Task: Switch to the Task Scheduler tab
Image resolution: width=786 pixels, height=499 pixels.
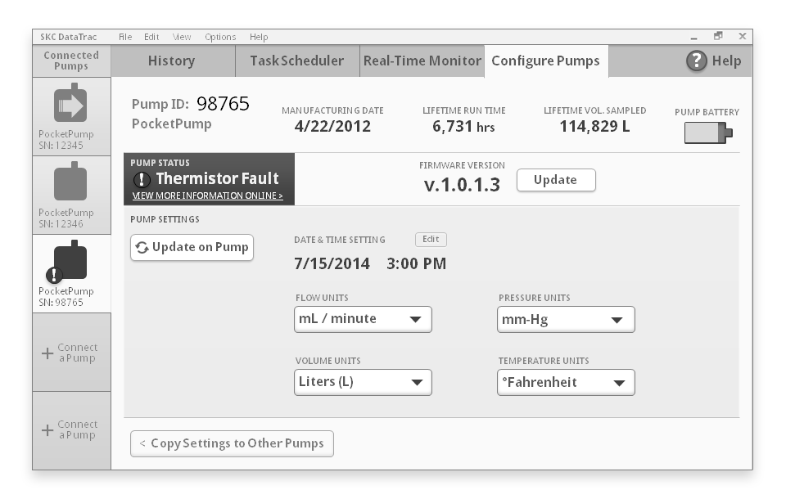Action: coord(298,61)
